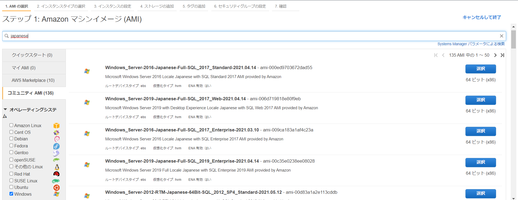Select the SQL_2012_SP4_Standard AMI button
The height and width of the screenshot is (200, 518).
tap(481, 193)
